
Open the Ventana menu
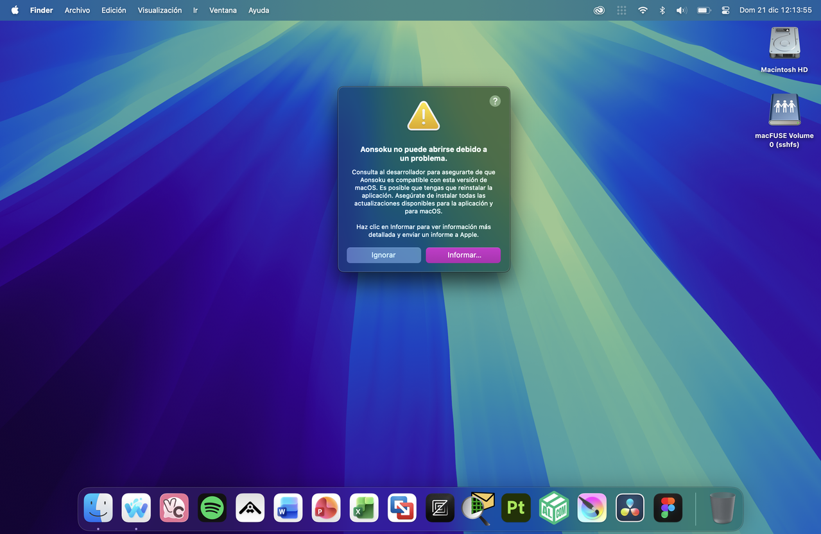coord(223,10)
